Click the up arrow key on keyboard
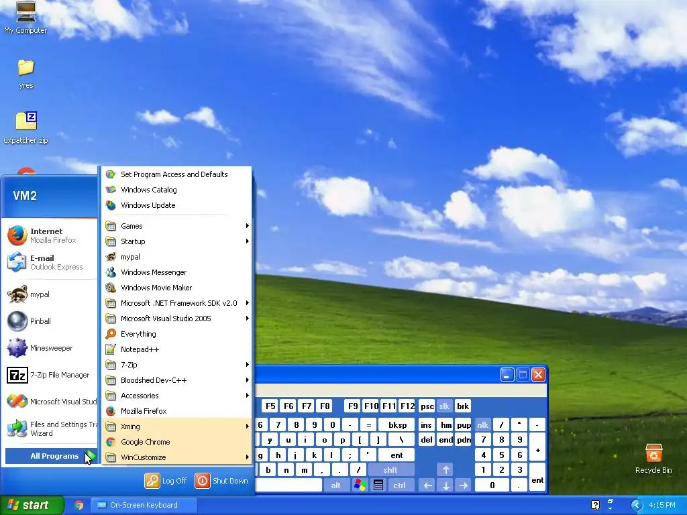 coord(445,470)
